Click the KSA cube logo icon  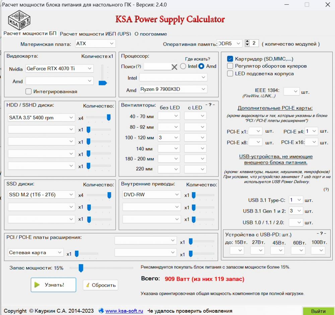[x=19, y=20]
